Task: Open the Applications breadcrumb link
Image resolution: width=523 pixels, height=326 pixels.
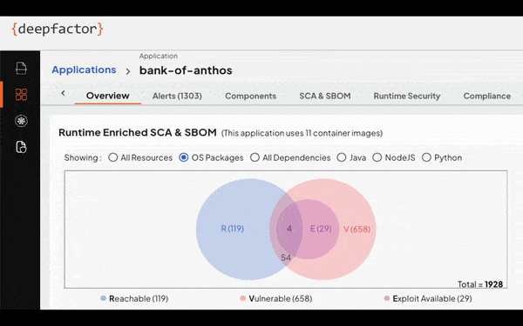Action: tap(84, 70)
